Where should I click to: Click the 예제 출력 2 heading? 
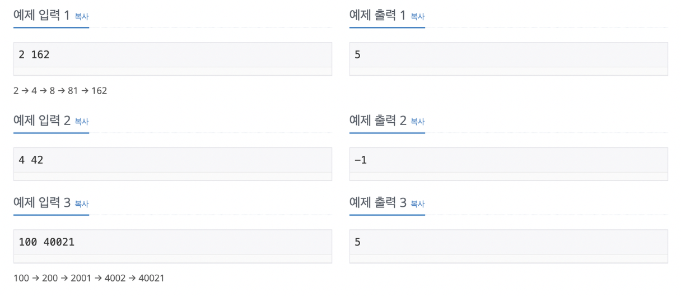(378, 121)
